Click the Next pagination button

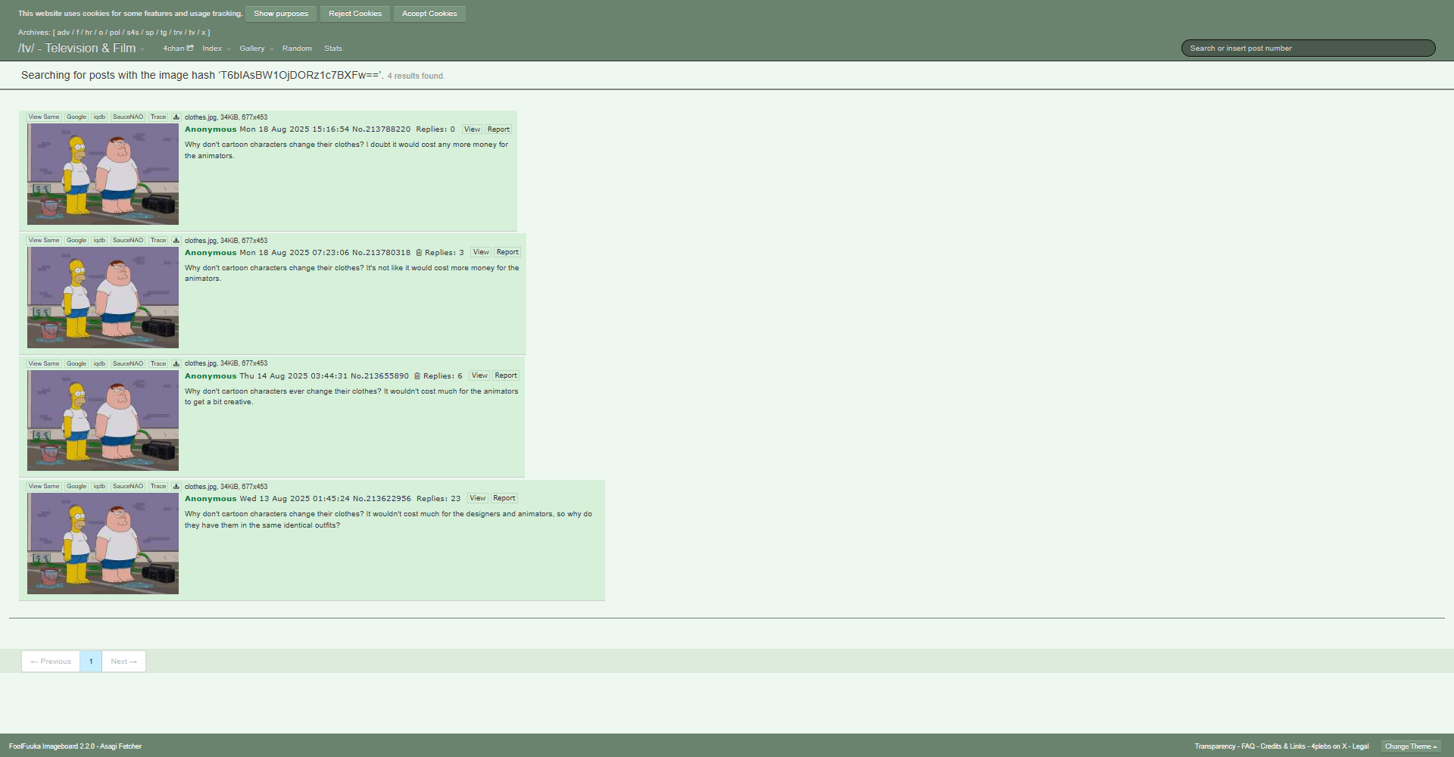pos(124,662)
